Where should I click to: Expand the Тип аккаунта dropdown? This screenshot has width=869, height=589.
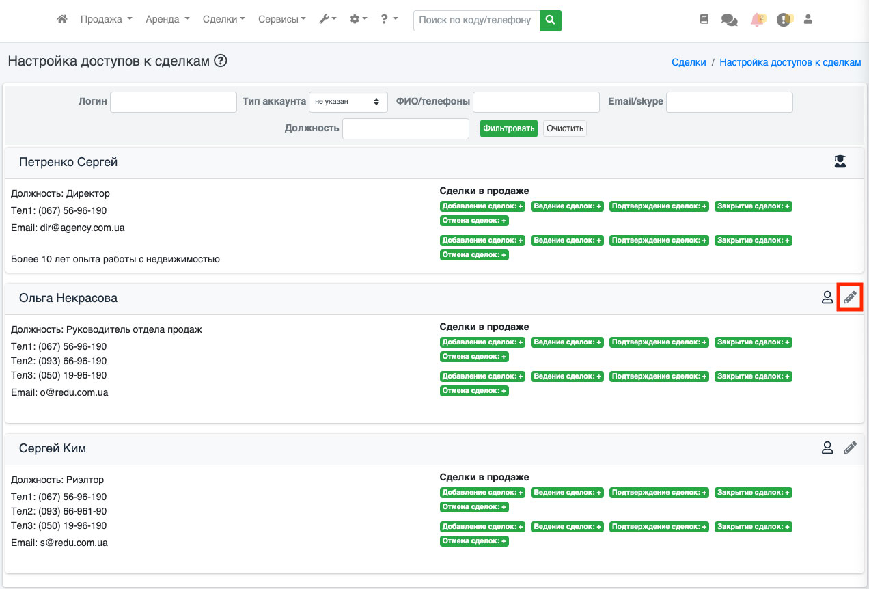click(x=348, y=102)
